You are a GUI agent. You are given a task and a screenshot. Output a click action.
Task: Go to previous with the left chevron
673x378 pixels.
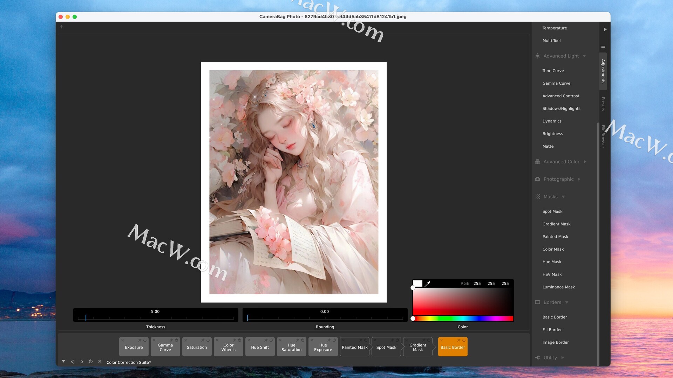pos(72,362)
